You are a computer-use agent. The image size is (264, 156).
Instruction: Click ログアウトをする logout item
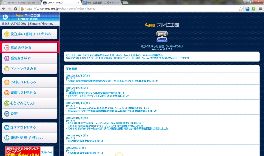[30, 127]
